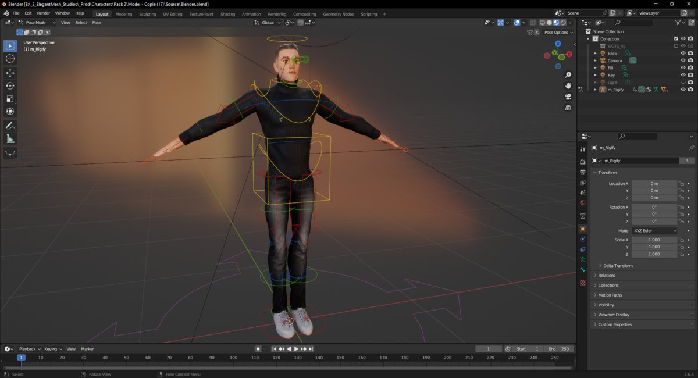Open the Pose menu in viewport header
Image resolution: width=698 pixels, height=378 pixels.
[97, 23]
